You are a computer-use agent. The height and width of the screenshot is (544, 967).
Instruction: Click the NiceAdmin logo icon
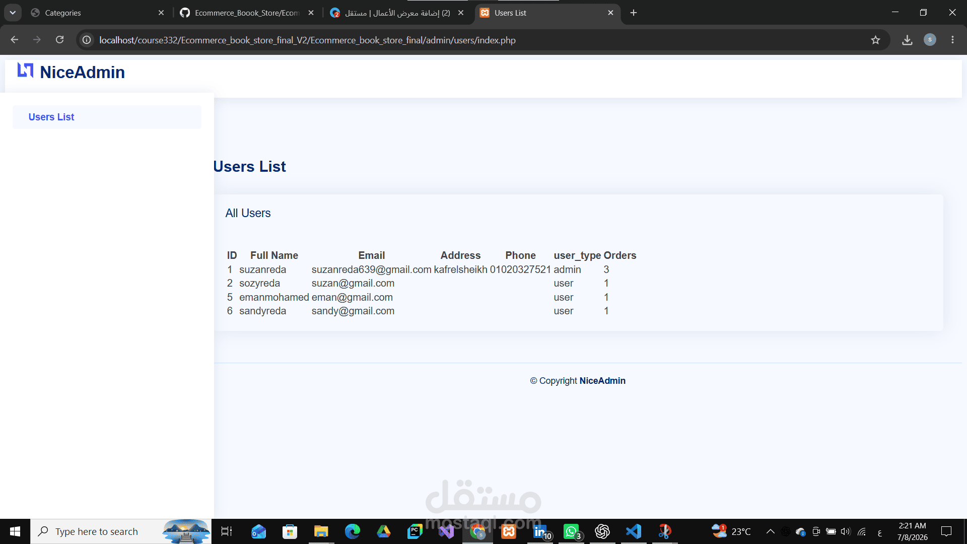25,71
